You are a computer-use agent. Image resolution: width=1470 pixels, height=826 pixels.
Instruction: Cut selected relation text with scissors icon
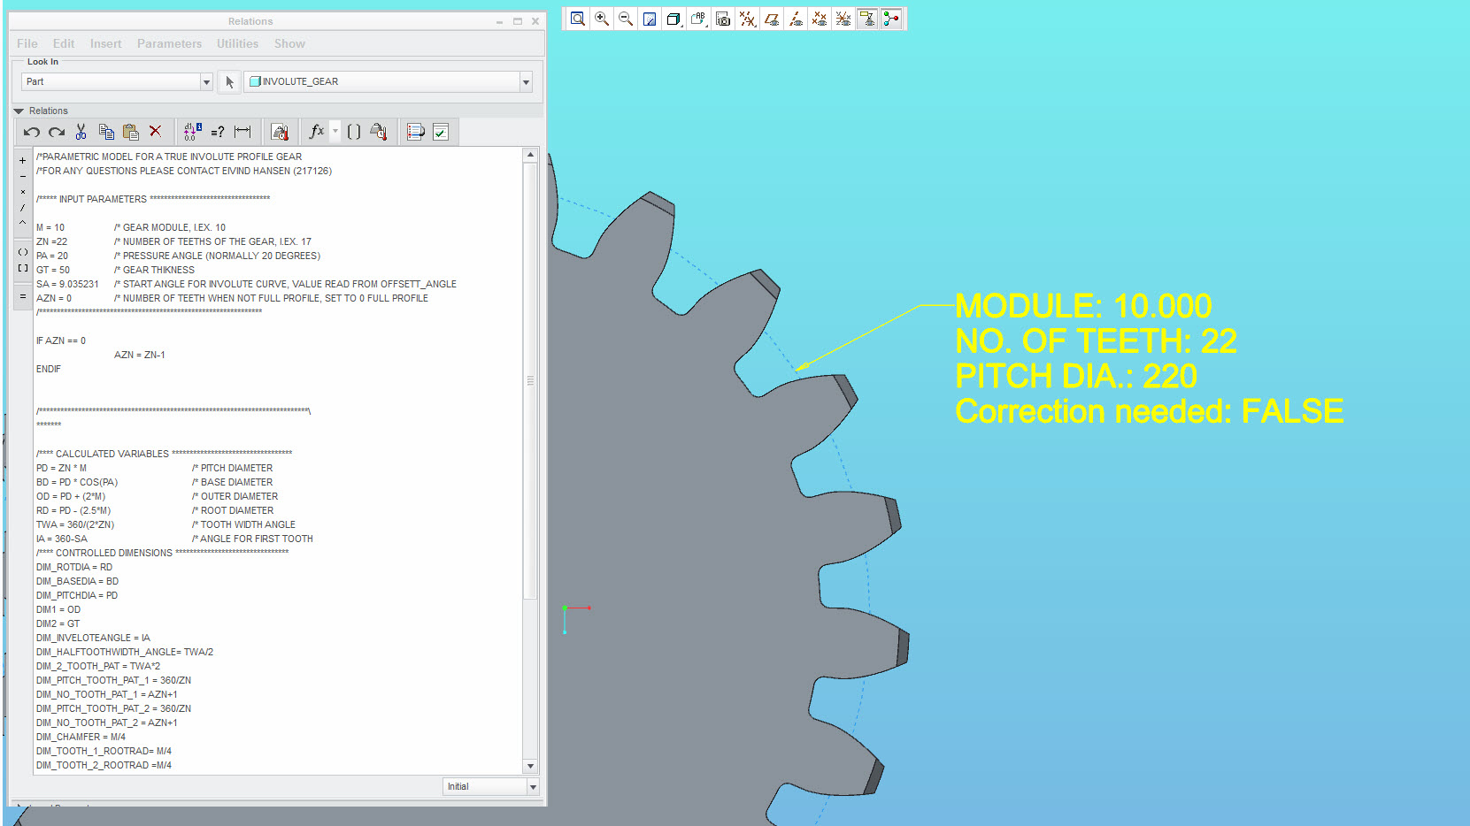[81, 132]
